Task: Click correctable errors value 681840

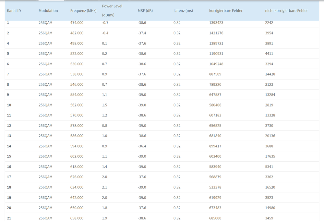Action: (215, 136)
